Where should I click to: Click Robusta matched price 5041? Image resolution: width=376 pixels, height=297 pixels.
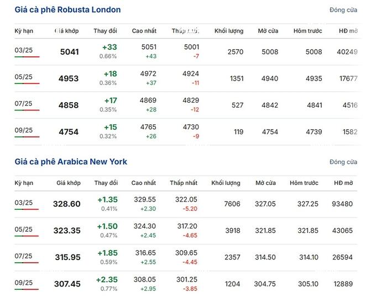click(70, 52)
